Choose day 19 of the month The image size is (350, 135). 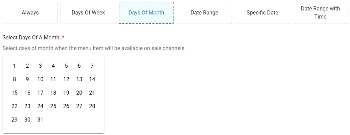click(66, 93)
